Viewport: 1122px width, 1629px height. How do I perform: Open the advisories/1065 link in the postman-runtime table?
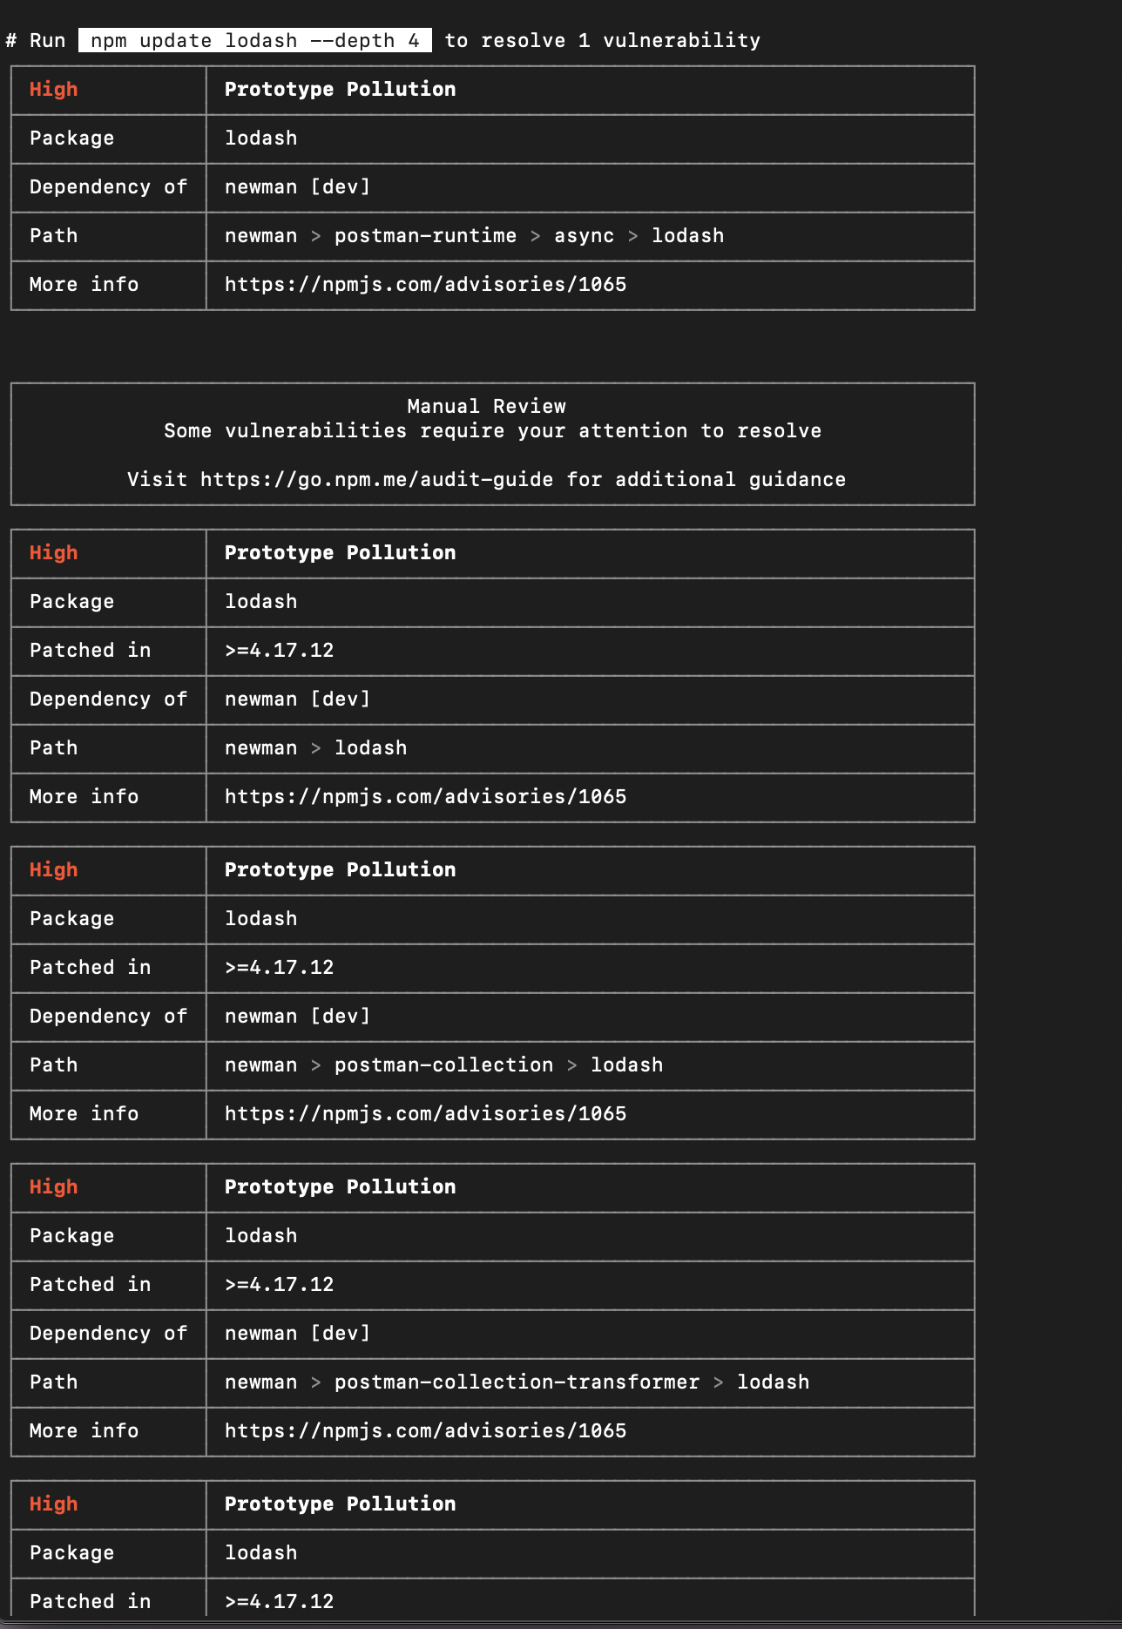[x=425, y=285]
